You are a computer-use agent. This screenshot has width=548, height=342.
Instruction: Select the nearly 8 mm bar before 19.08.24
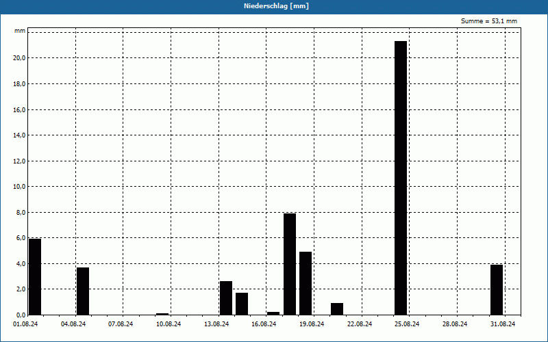click(290, 264)
